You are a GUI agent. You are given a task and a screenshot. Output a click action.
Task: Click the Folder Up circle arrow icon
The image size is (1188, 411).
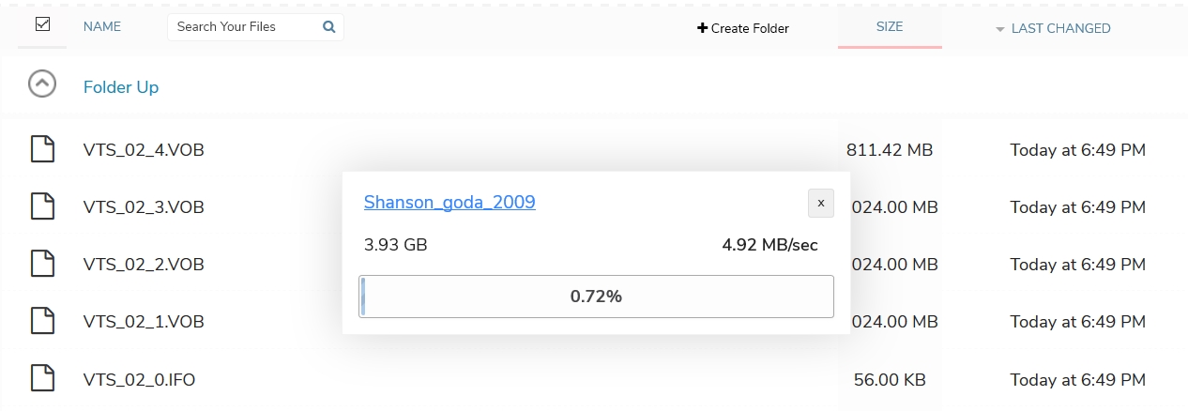tap(42, 84)
